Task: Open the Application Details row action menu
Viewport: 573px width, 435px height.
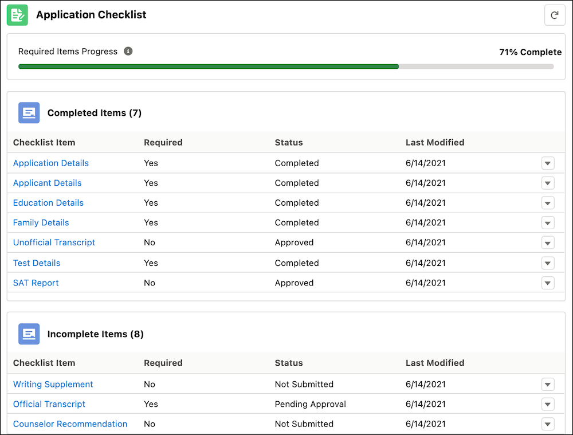Action: coord(548,163)
